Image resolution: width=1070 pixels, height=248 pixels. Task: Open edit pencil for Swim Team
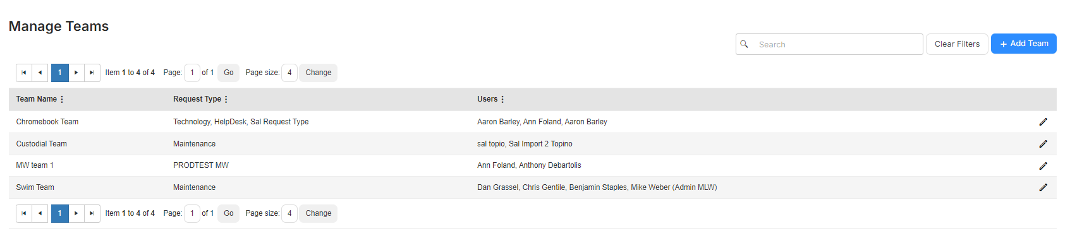coord(1043,187)
